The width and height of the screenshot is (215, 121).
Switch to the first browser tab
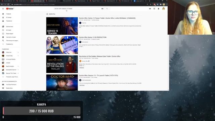[x=8, y=1]
